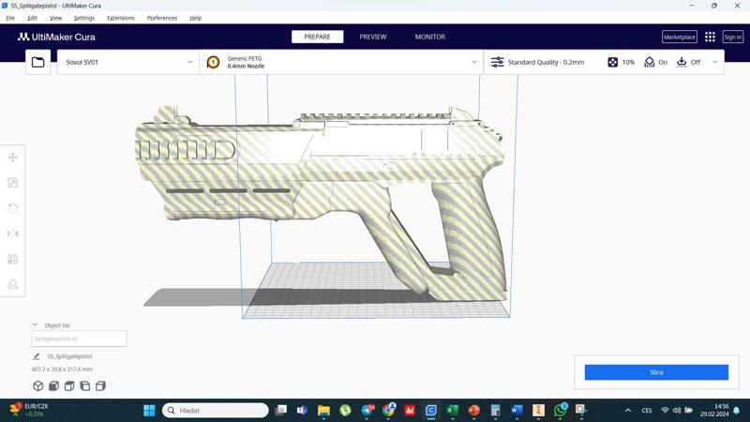
Task: Open Task View from the taskbar
Action: (x=280, y=411)
